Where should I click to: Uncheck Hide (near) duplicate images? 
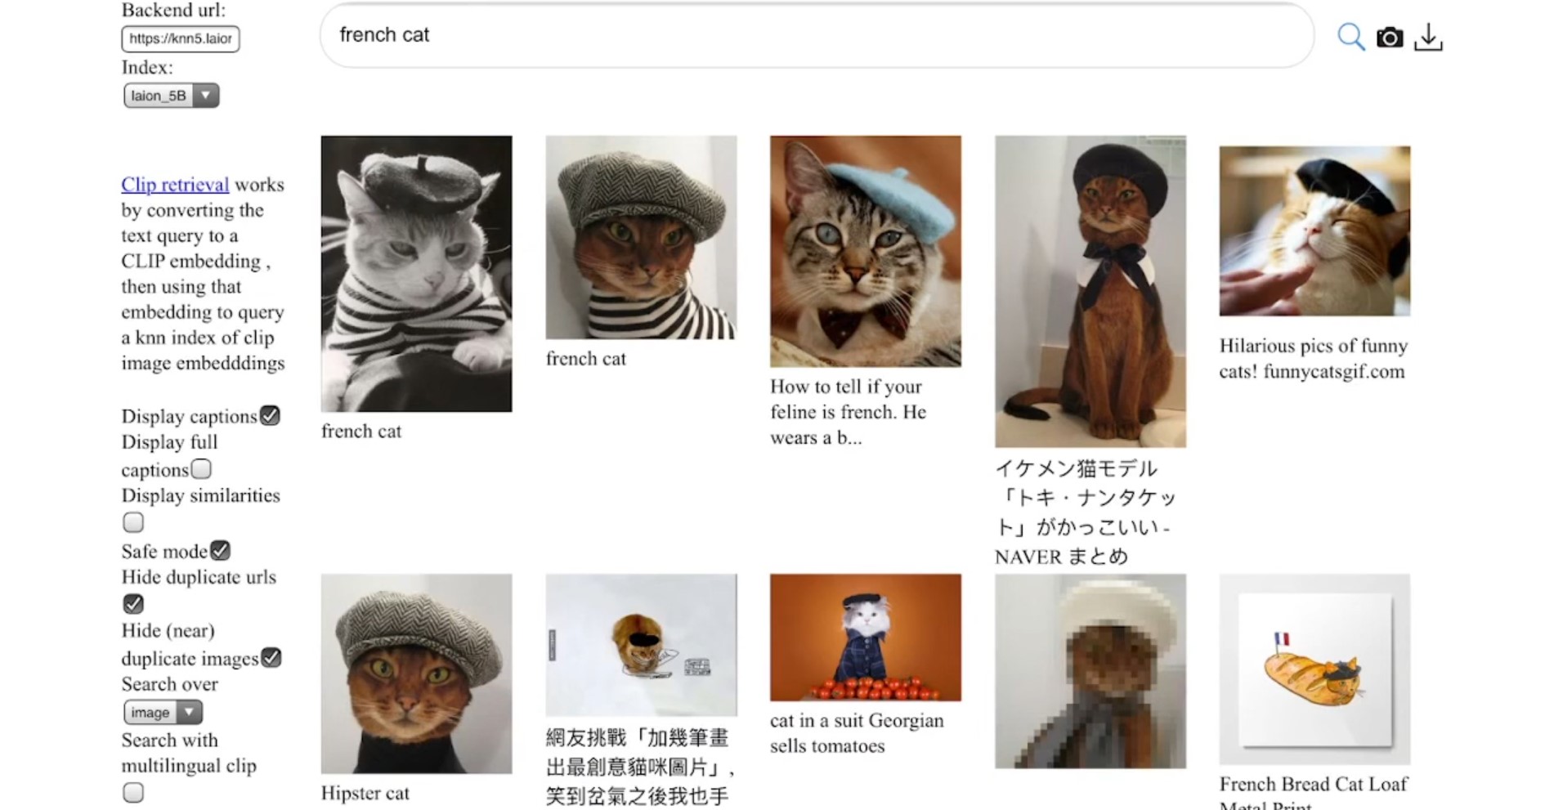271,658
